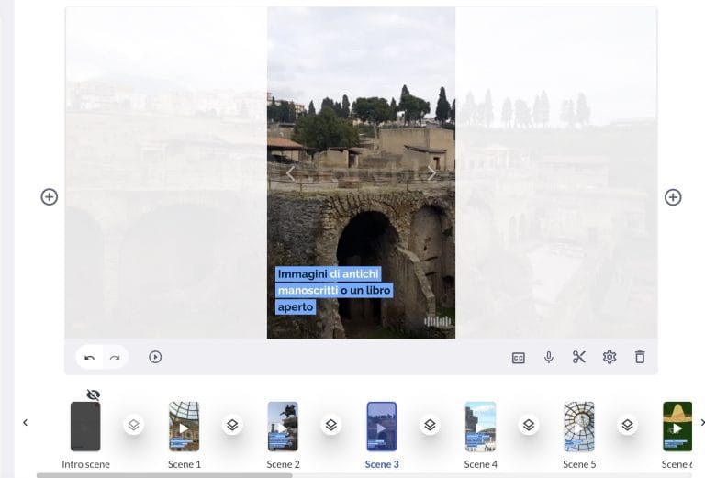Add scene before with left plus
705x478 pixels.
(x=50, y=197)
